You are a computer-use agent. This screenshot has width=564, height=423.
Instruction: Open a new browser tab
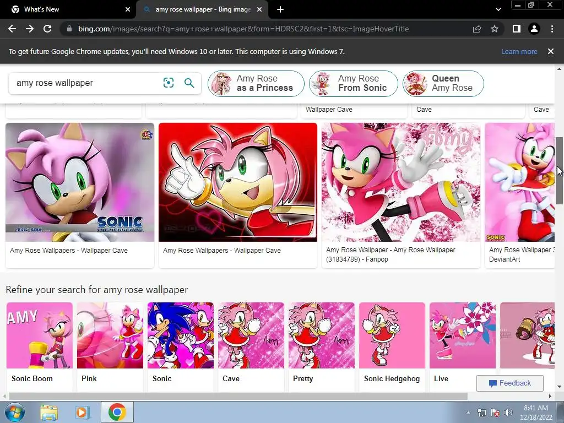tap(280, 9)
